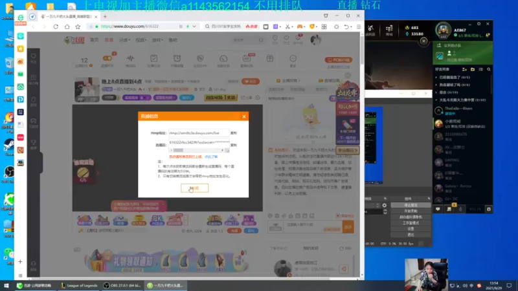Click the 开始录制 button in OBS
The image size is (518, 291).
coord(411,211)
